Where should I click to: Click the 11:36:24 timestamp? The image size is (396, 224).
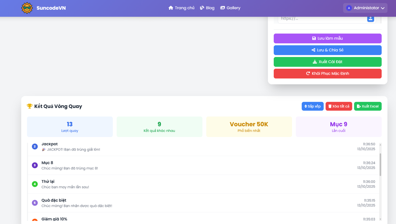(x=369, y=163)
